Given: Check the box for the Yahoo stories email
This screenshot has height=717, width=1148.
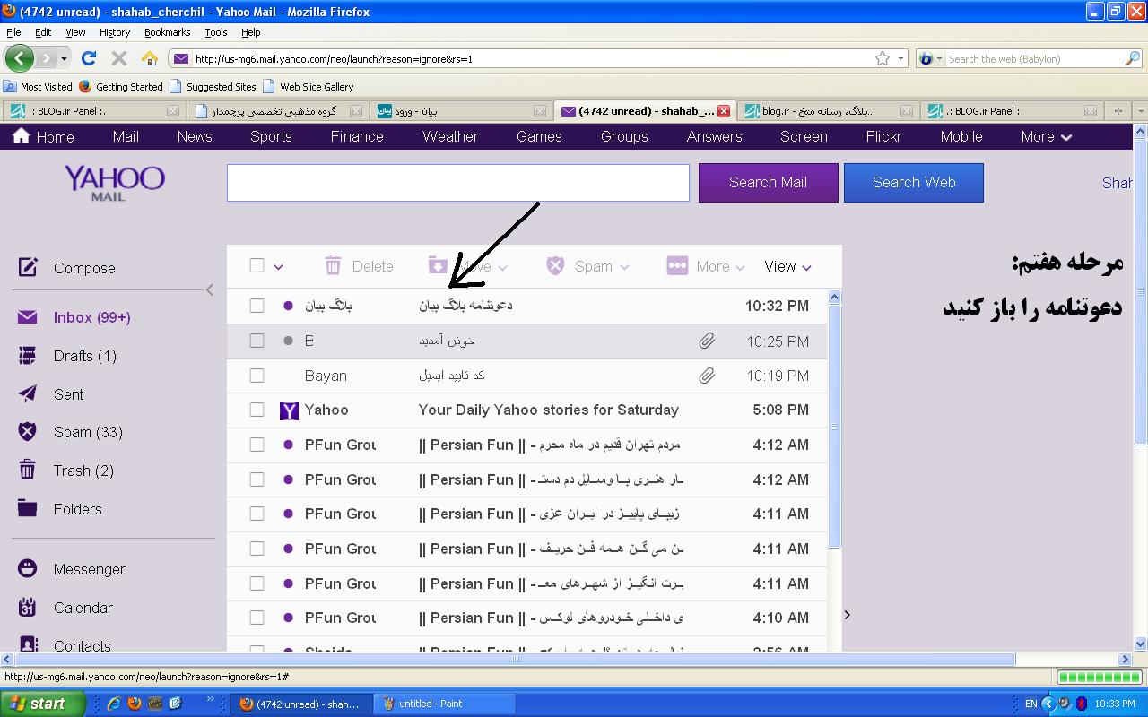Looking at the screenshot, I should [x=257, y=410].
